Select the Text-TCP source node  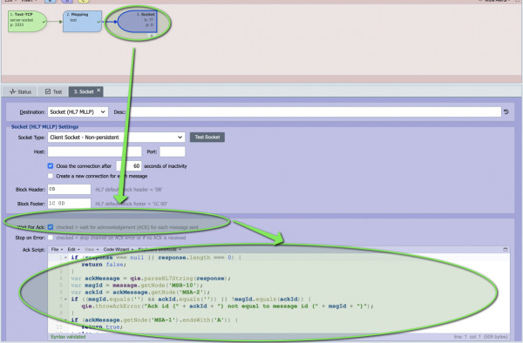pos(27,21)
